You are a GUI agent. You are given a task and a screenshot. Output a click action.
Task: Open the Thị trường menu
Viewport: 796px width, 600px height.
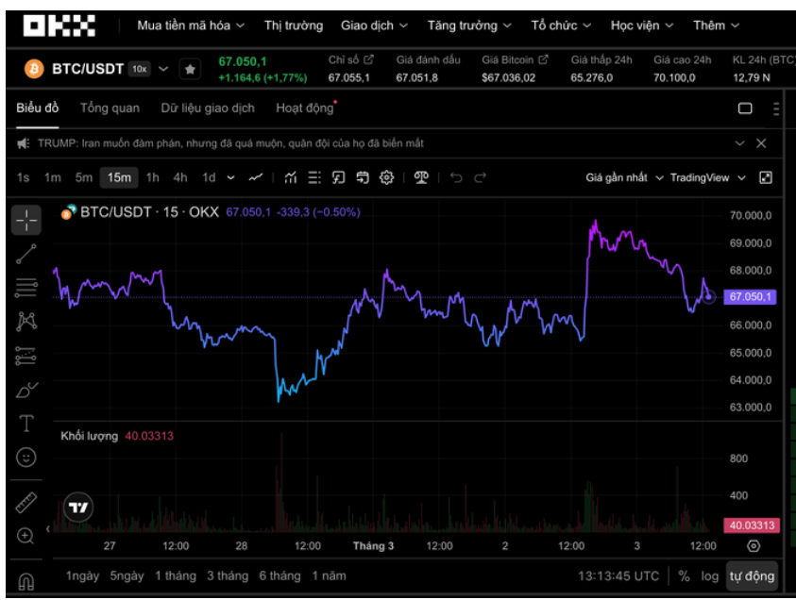pos(294,25)
